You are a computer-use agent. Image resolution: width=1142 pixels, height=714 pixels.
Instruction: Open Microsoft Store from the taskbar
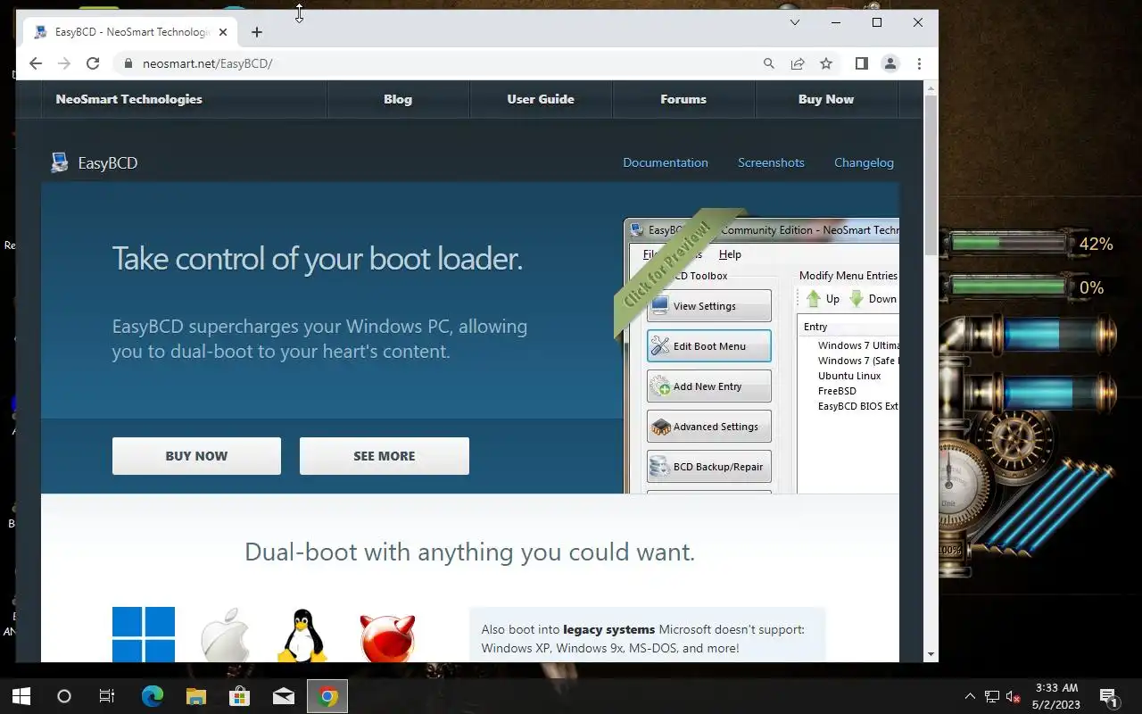pos(240,696)
